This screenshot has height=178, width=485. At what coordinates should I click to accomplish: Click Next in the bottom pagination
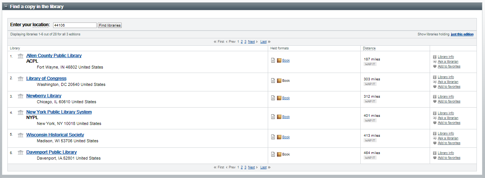coord(251,167)
